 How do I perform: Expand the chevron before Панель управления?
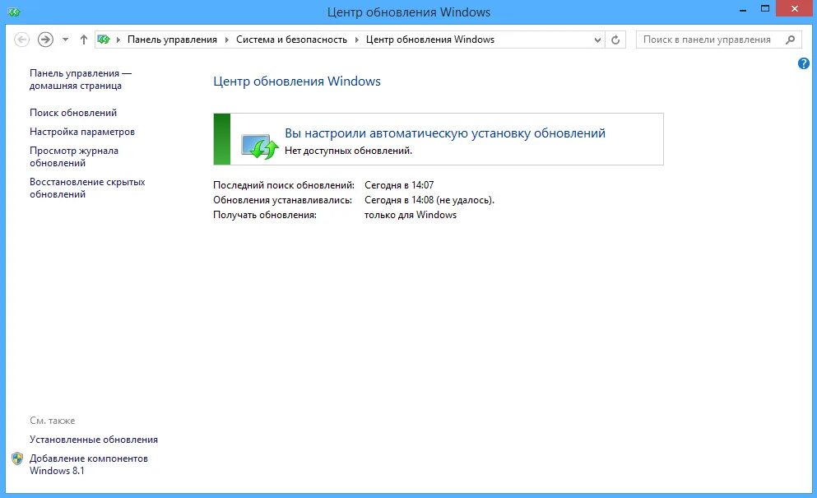[118, 40]
